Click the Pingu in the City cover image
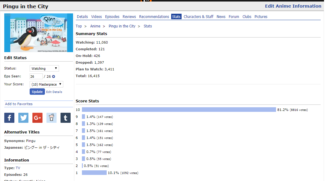 (x=39, y=33)
